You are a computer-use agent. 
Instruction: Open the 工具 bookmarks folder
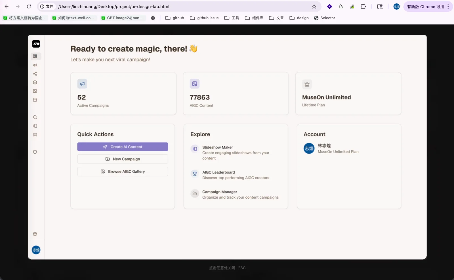click(232, 18)
